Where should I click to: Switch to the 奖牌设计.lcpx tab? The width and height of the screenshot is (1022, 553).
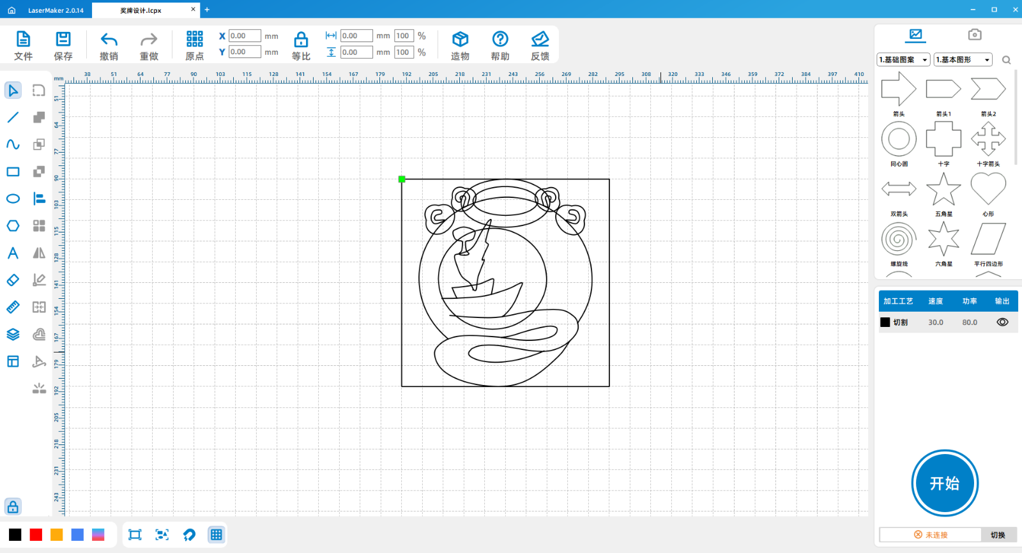(141, 10)
